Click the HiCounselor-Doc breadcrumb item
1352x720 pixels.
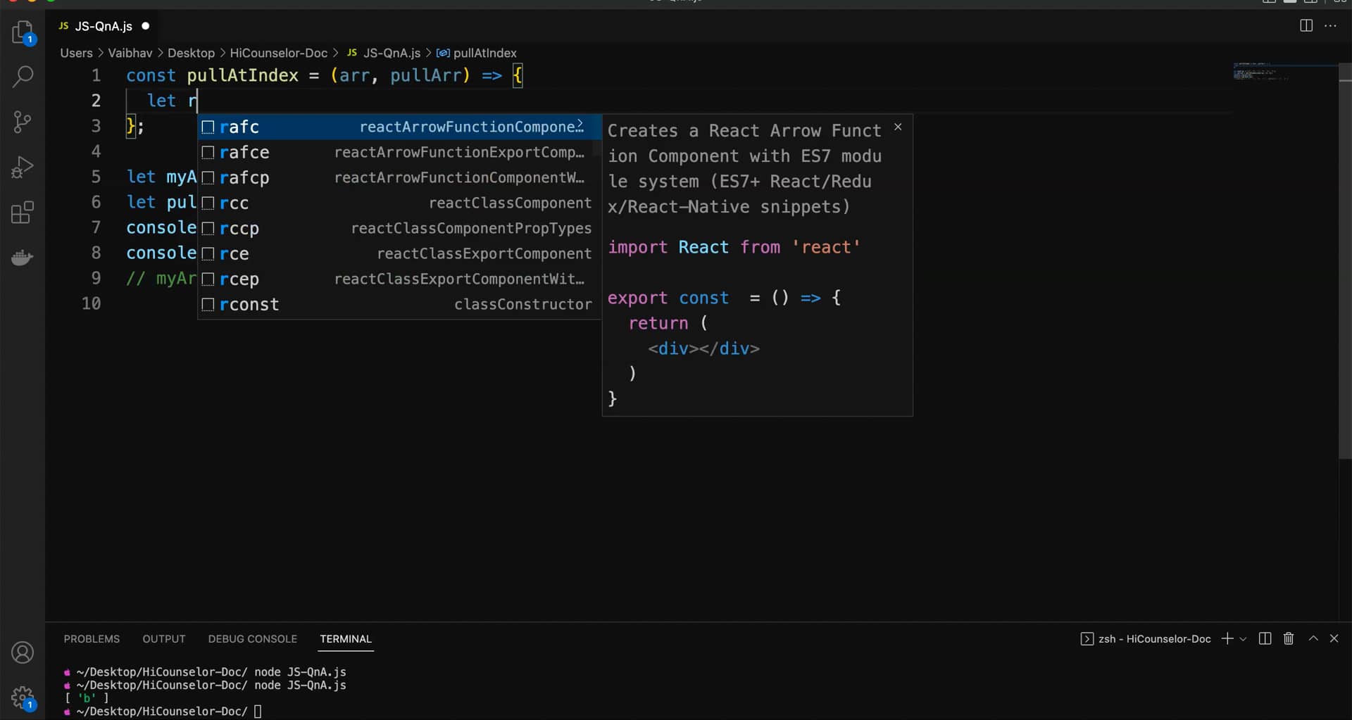[279, 53]
